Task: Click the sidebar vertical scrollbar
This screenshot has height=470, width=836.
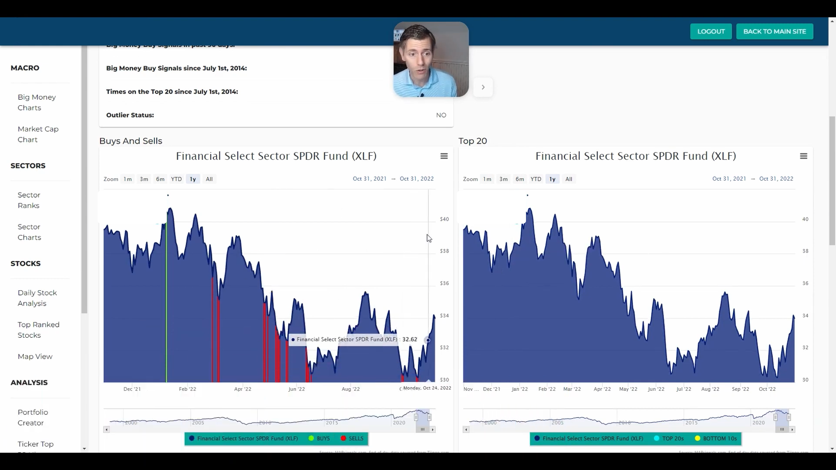Action: [84, 179]
